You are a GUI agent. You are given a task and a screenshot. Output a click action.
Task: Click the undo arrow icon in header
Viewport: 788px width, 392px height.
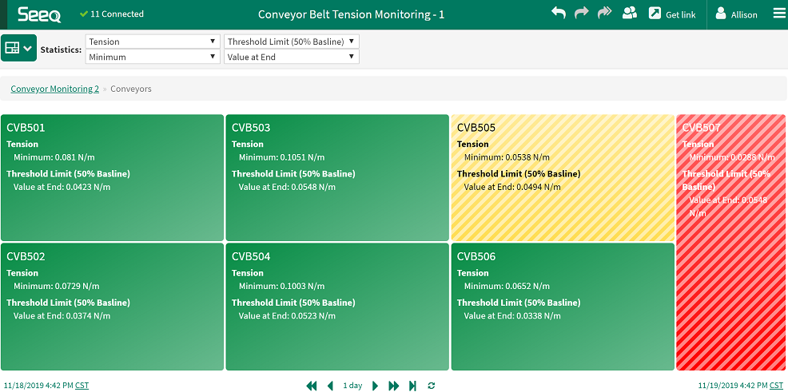click(559, 13)
